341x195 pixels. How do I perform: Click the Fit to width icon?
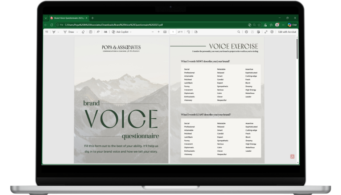click(x=165, y=32)
